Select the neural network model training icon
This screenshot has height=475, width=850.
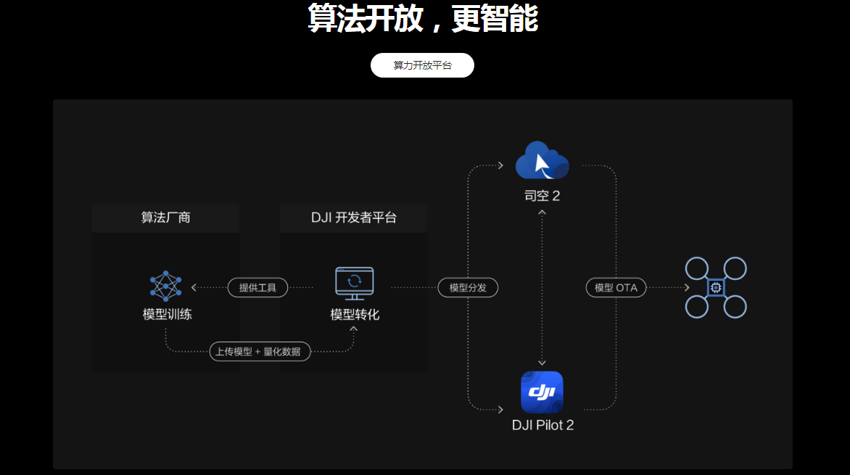(x=166, y=285)
